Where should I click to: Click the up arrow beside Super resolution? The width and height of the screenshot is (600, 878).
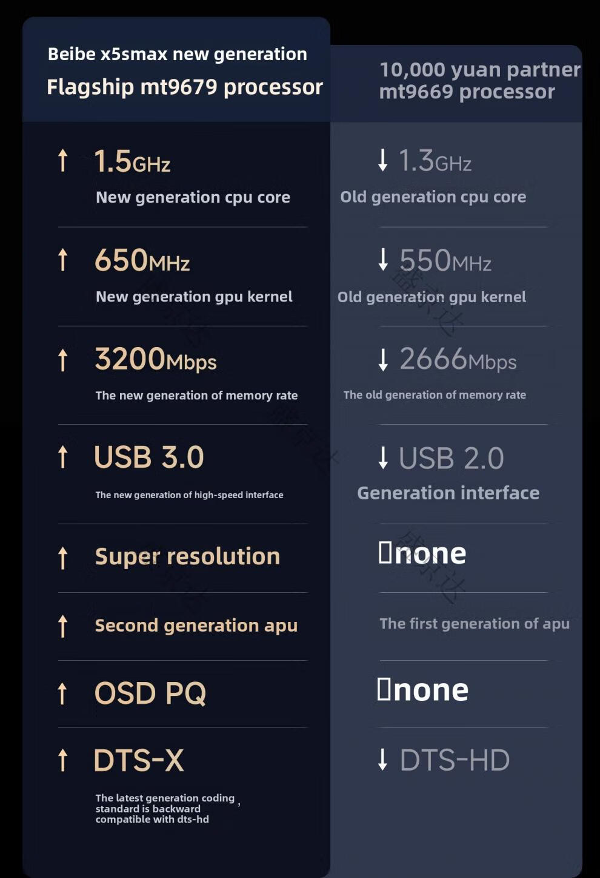(62, 558)
